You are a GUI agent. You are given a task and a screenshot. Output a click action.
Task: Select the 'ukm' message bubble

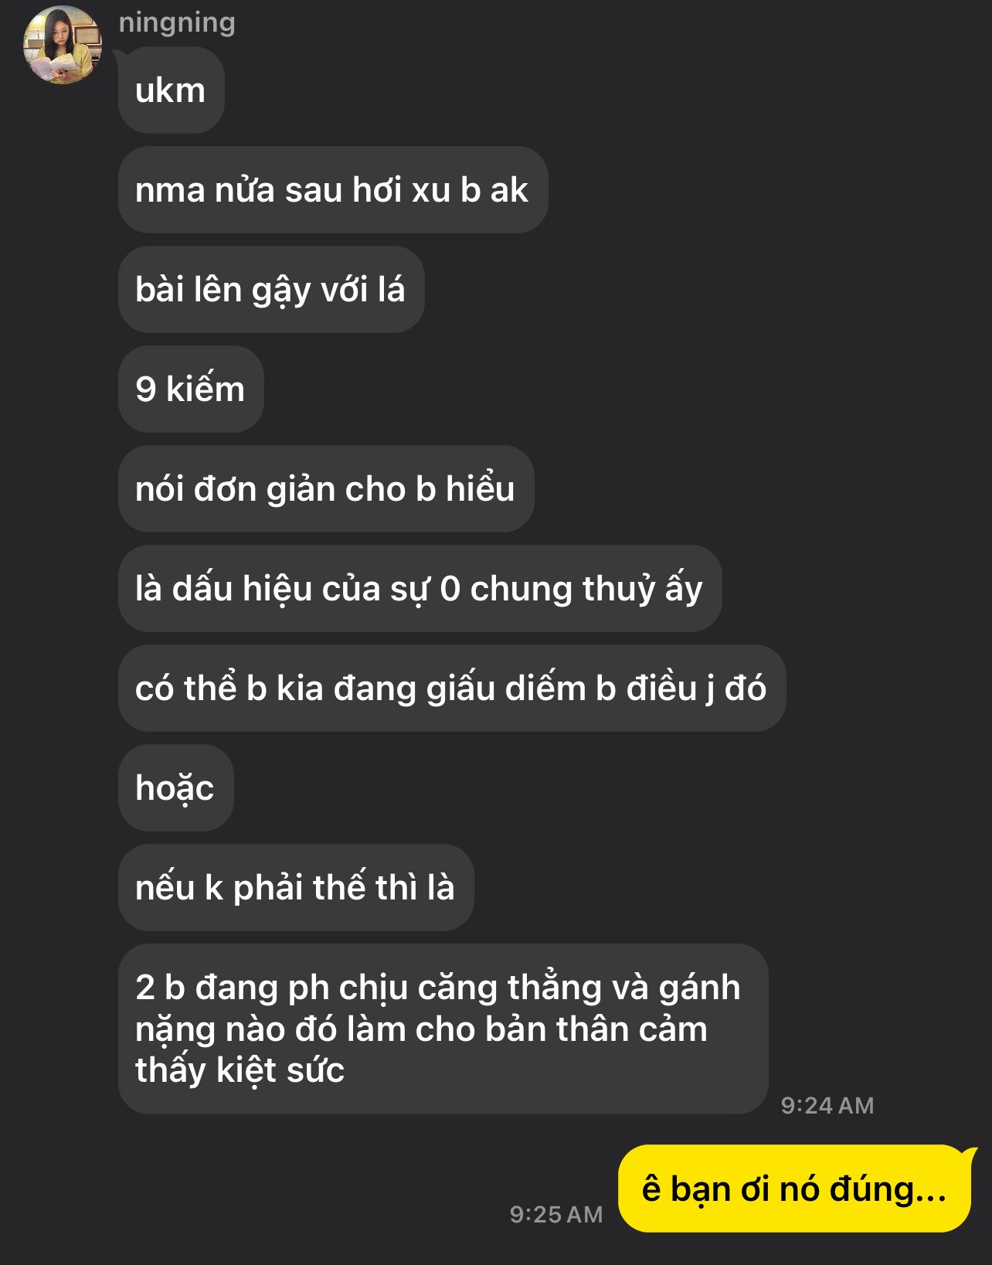172,90
